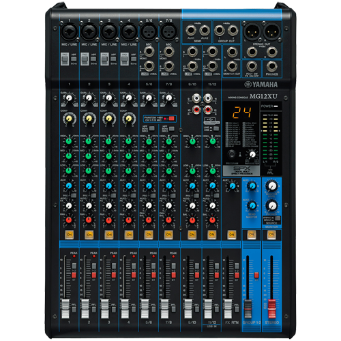Enable the channel 9/10 ON button
Screen dimensions: 341x341
192,235
